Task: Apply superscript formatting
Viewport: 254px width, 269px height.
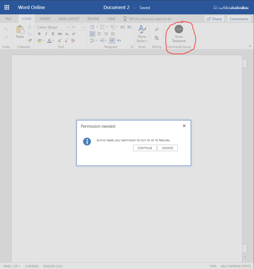Action: (74, 34)
